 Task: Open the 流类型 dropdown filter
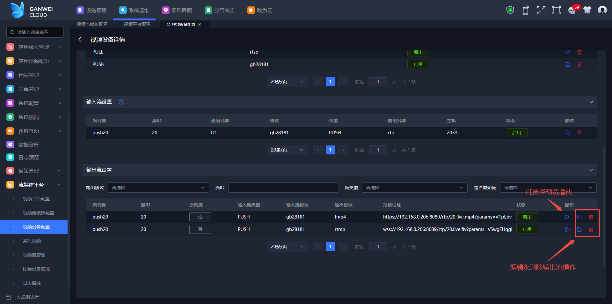414,188
